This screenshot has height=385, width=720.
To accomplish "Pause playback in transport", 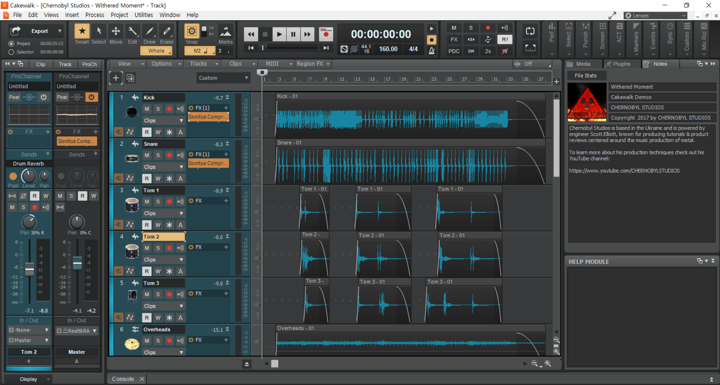I will click(293, 34).
